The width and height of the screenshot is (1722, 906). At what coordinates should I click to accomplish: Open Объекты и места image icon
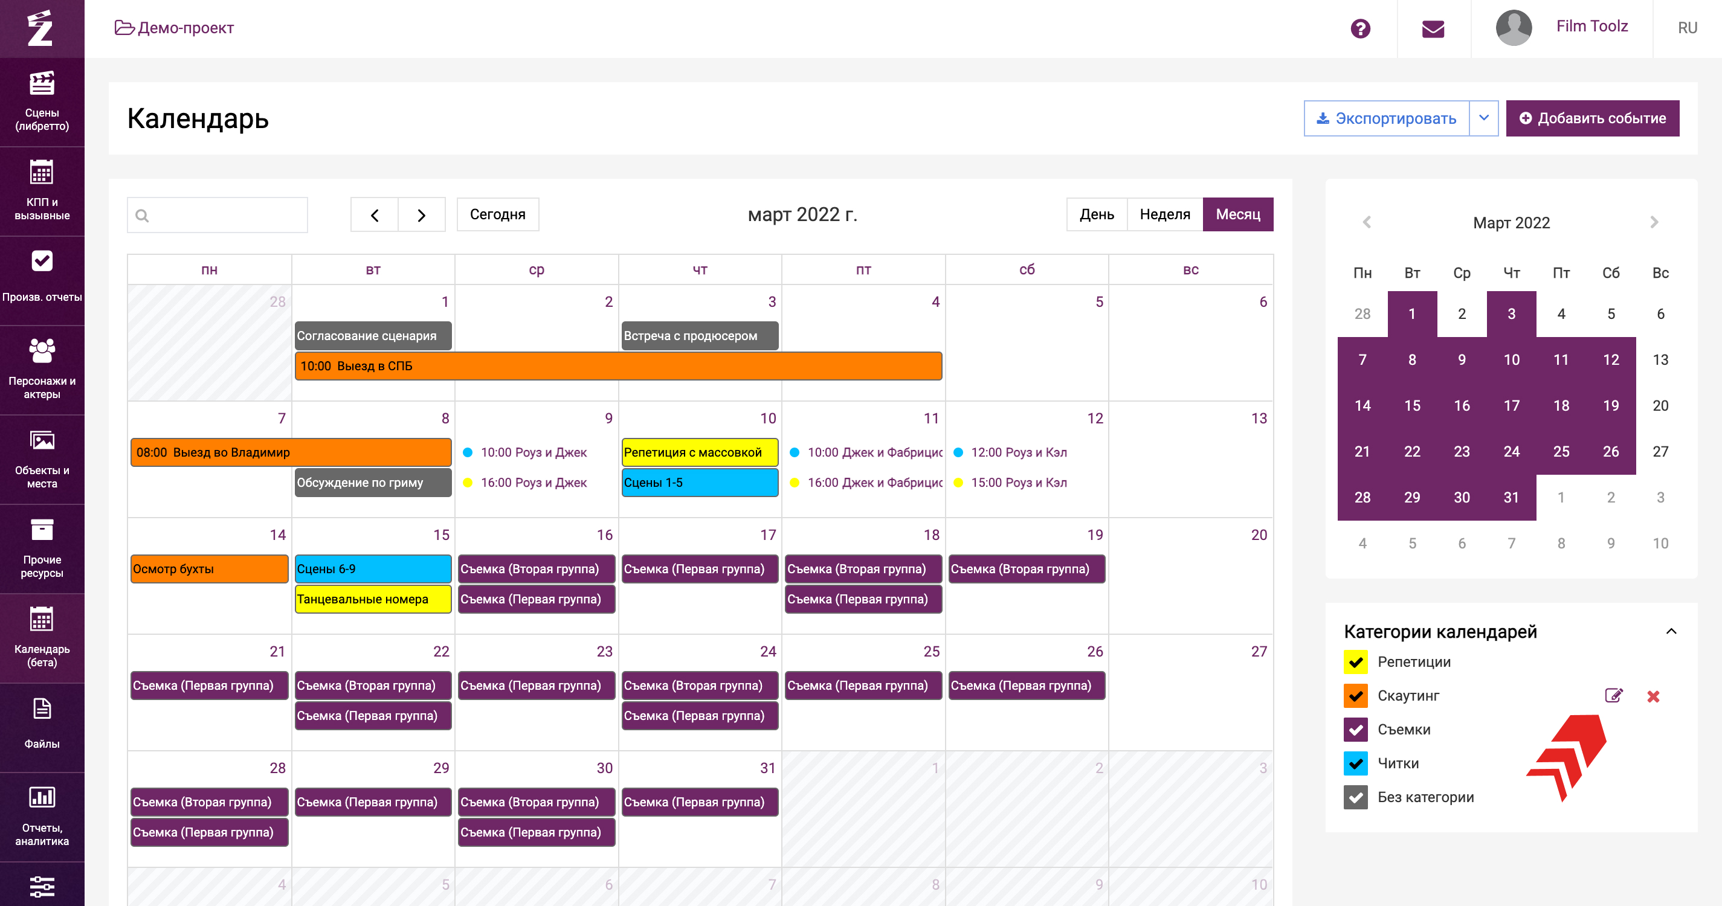[x=42, y=440]
